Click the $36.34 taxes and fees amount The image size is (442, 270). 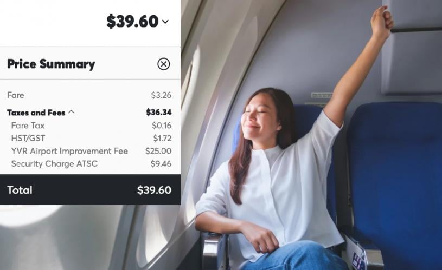(159, 112)
